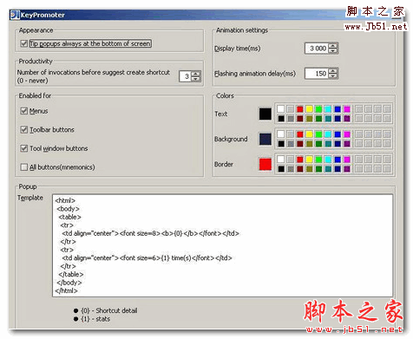Decrease the Flashing animation delay value
Image resolution: width=413 pixels, height=339 pixels.
pyautogui.click(x=333, y=75)
